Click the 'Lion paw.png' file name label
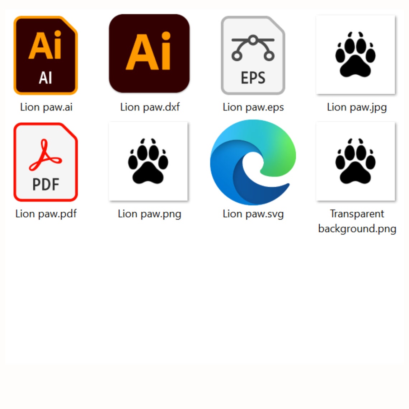This screenshot has width=409, height=409. [149, 214]
